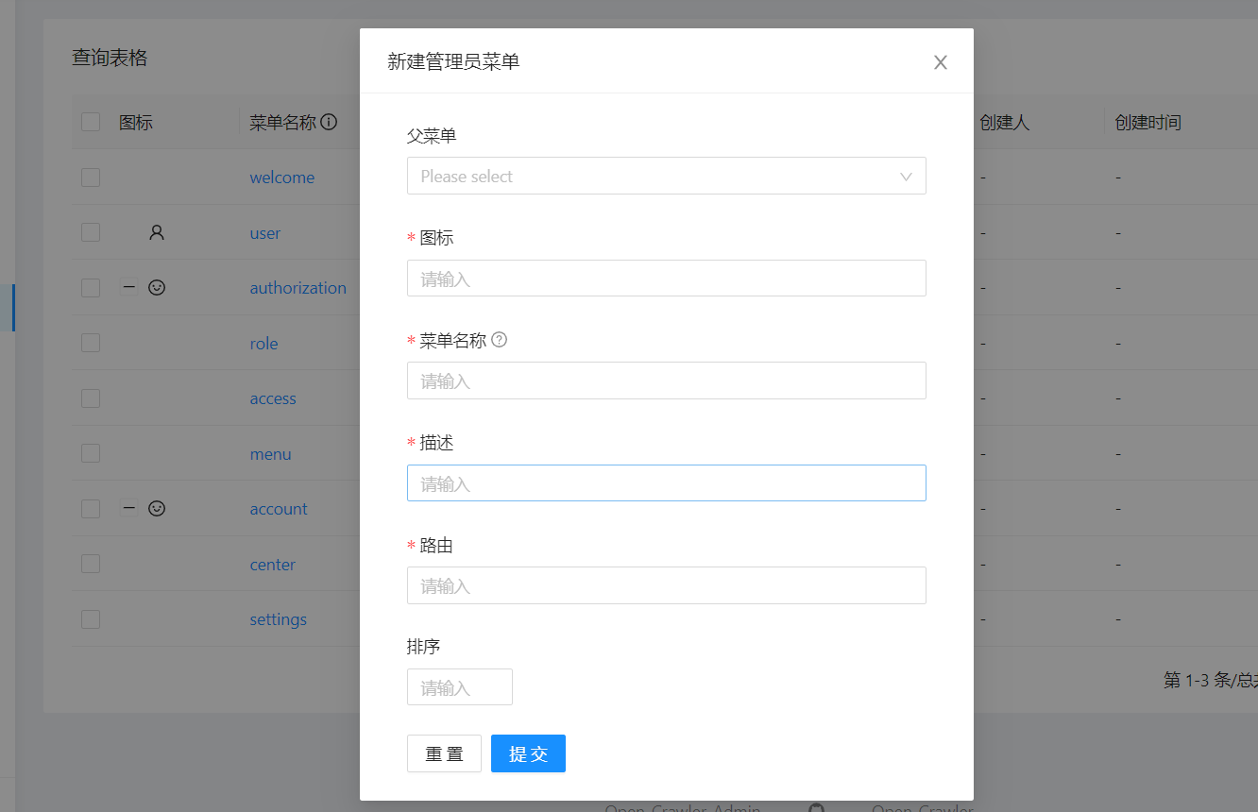1258x812 pixels.
Task: Open the center menu link
Action: pyautogui.click(x=273, y=565)
